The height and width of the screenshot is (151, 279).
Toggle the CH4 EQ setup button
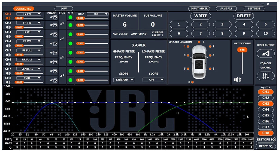[266, 110]
